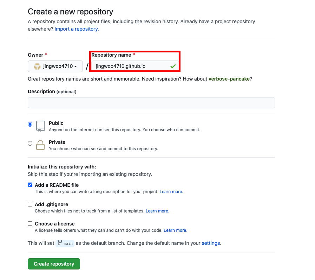Click the Description (optional) label

[52, 91]
